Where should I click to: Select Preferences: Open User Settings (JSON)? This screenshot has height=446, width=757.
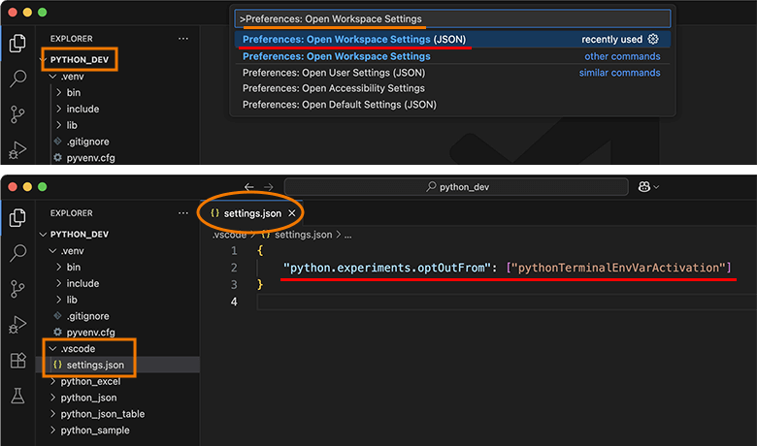coord(452,73)
